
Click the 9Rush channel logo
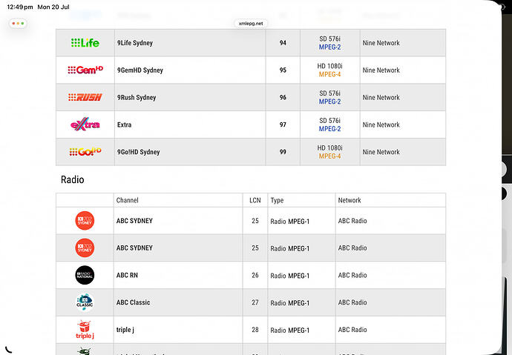(x=85, y=97)
